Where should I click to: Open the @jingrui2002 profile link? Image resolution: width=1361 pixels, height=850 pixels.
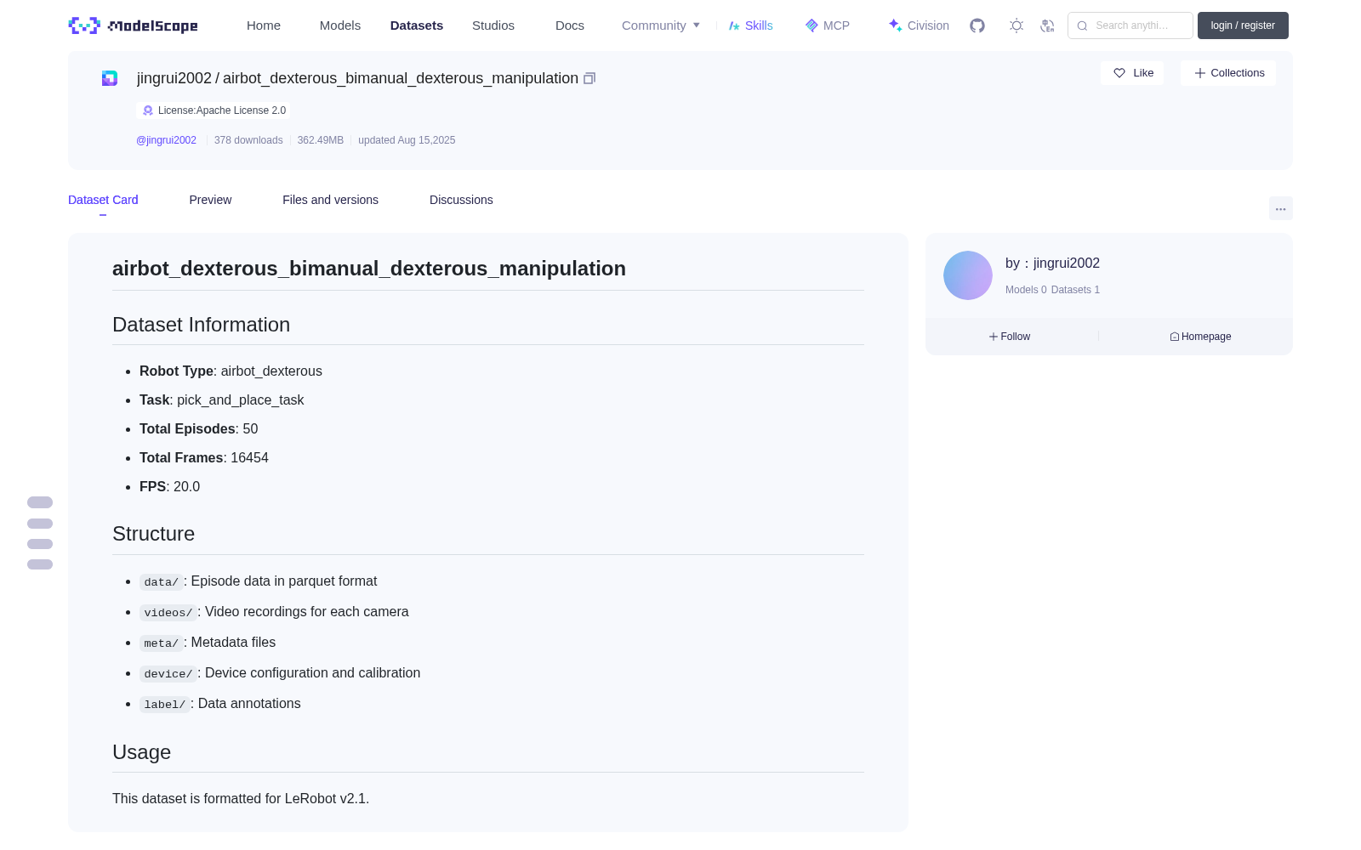click(166, 140)
